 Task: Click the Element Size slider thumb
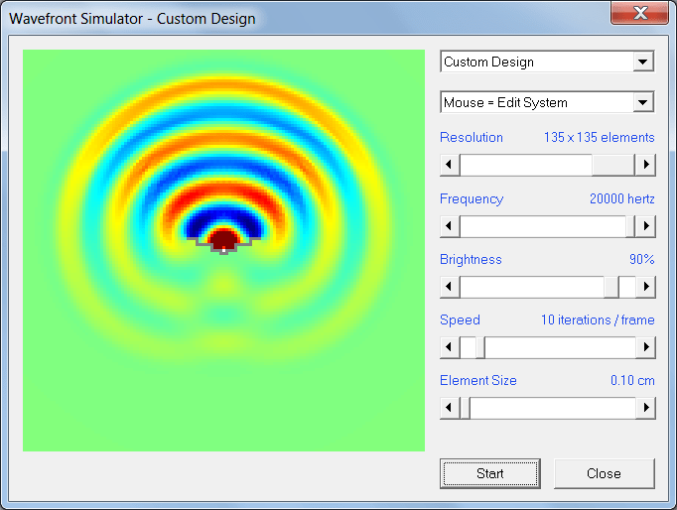click(465, 408)
